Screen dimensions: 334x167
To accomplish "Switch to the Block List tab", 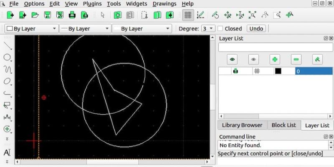I will 283,125.
